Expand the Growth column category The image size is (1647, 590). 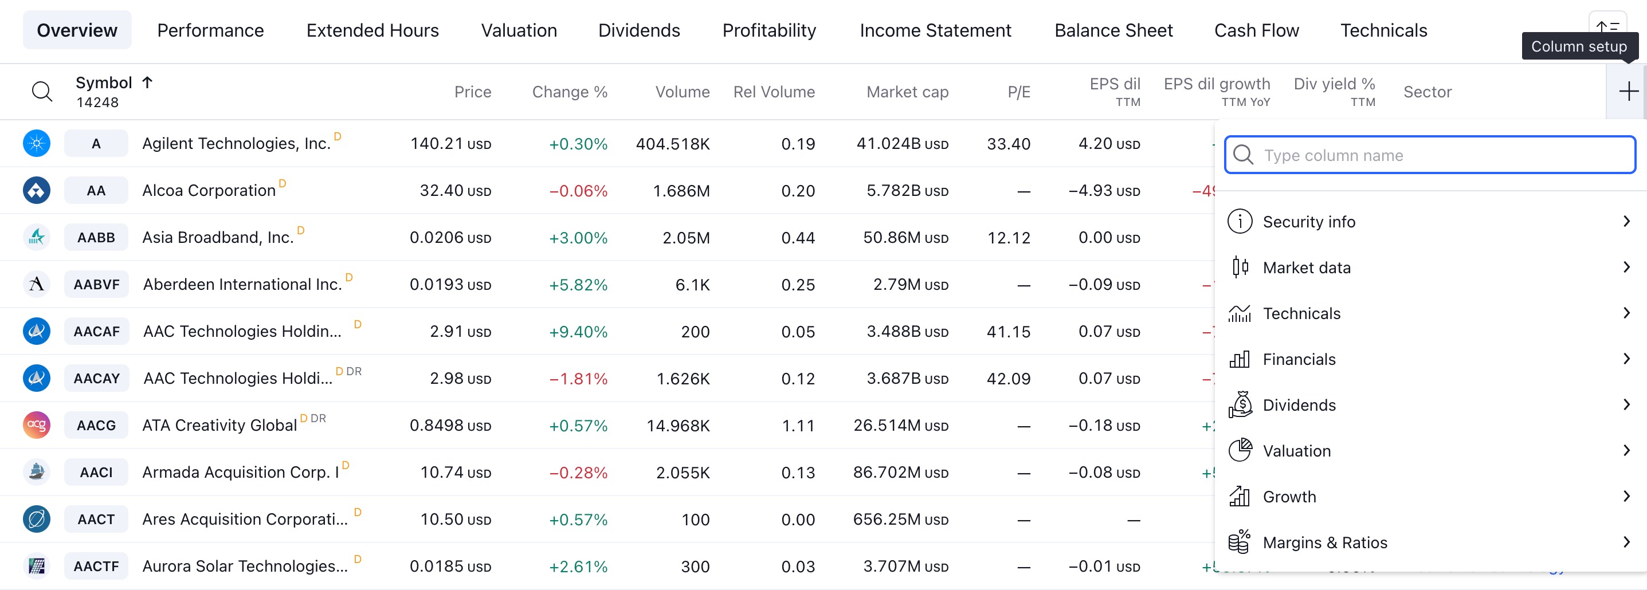click(x=1430, y=497)
